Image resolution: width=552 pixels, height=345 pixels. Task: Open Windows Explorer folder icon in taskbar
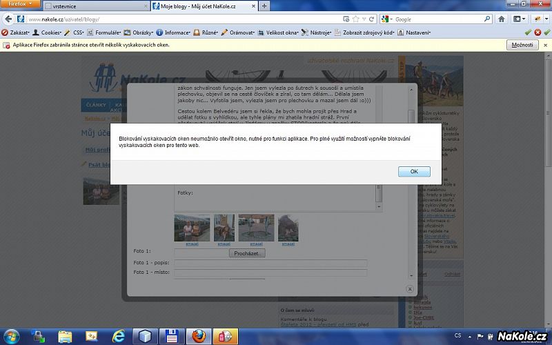pyautogui.click(x=65, y=336)
